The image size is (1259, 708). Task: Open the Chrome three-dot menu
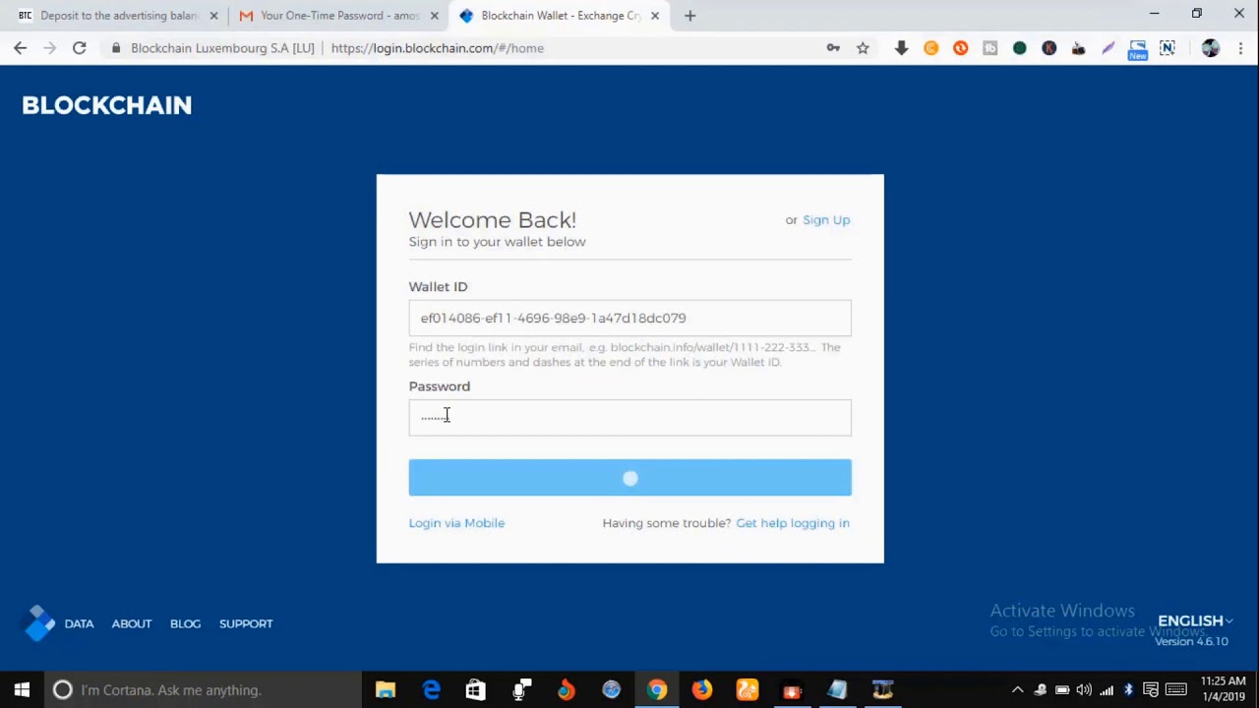point(1239,47)
